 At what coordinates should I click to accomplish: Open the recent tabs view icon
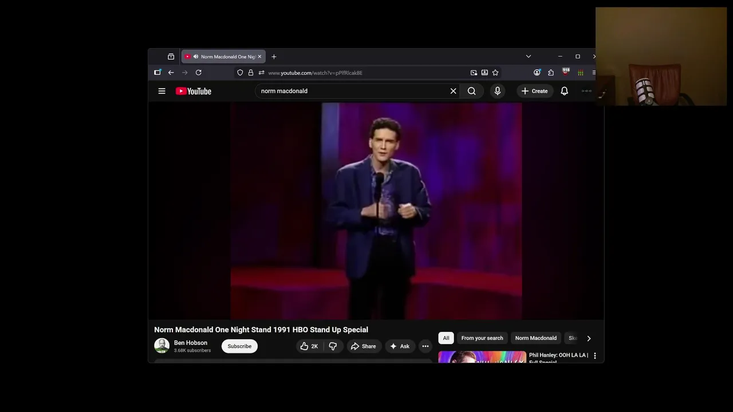pyautogui.click(x=171, y=57)
